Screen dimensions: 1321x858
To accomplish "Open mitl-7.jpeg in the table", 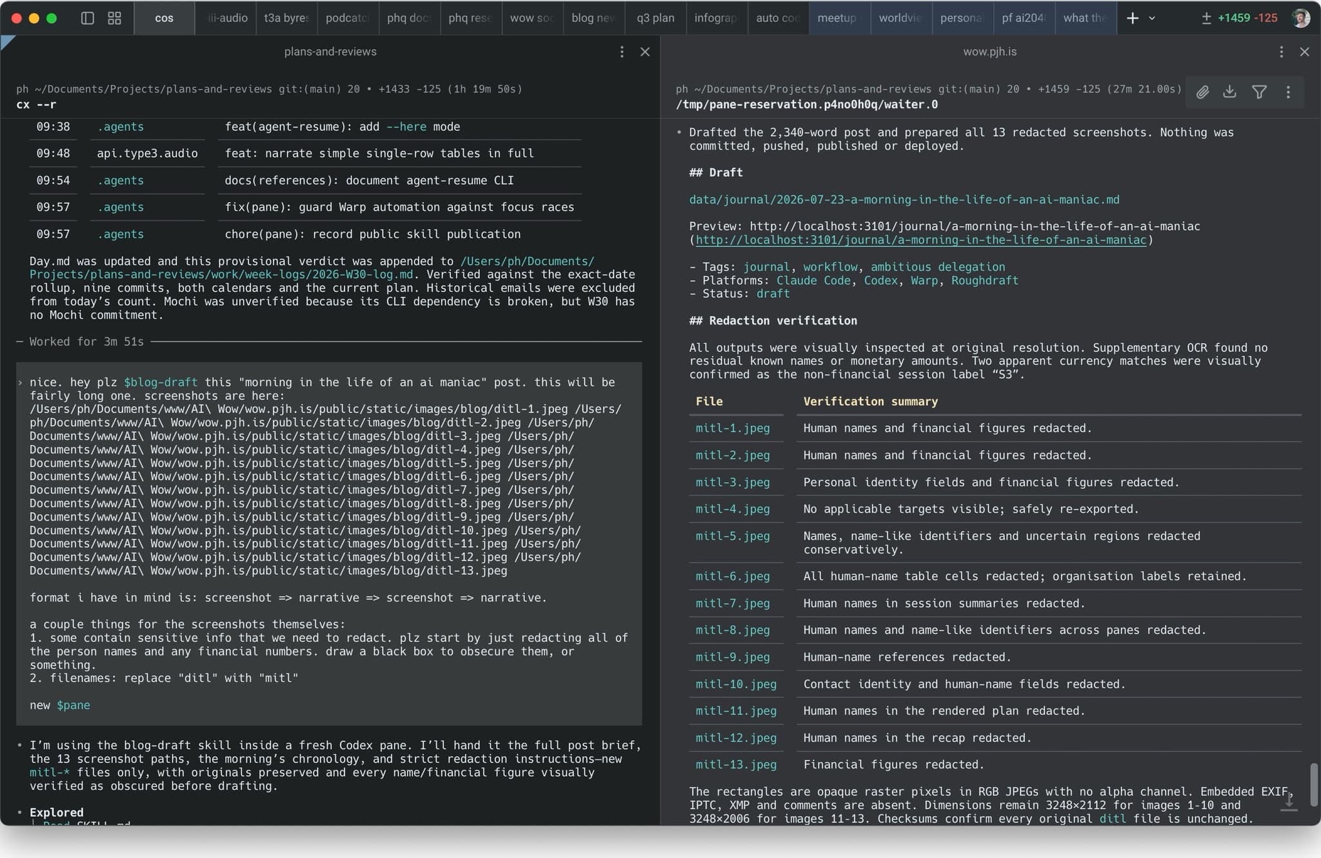I will [733, 603].
